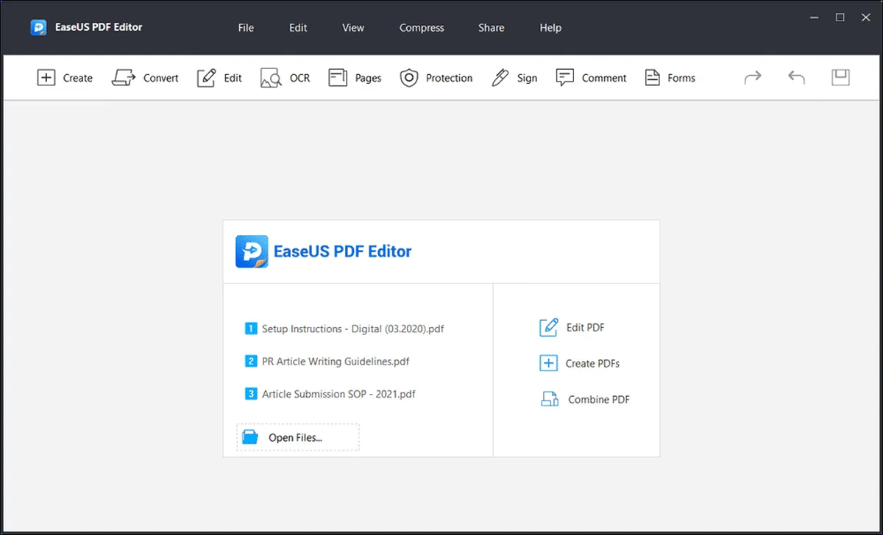Click the Protection shield icon
This screenshot has height=535, width=883.
pos(409,78)
